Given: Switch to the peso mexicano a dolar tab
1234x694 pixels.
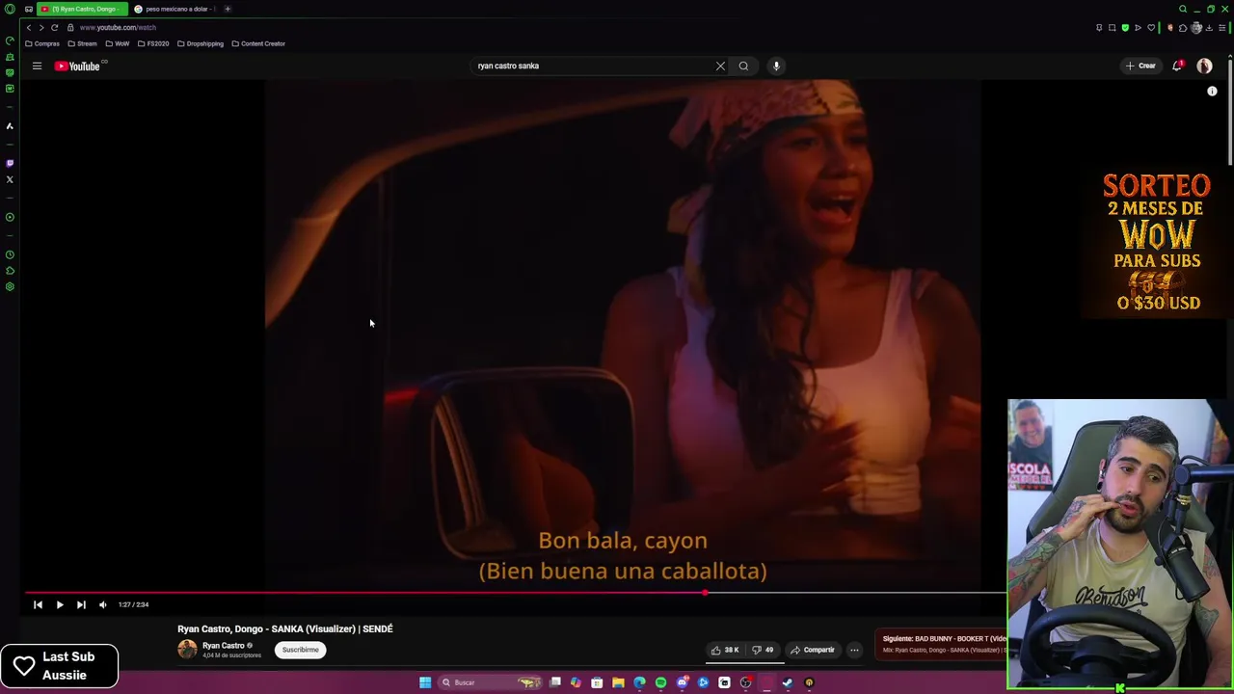Looking at the screenshot, I should (174, 9).
